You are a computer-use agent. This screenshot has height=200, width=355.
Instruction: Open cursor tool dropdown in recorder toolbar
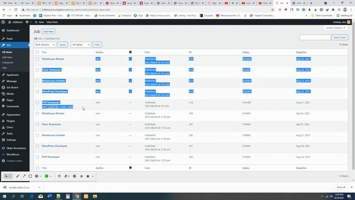pos(10,176)
